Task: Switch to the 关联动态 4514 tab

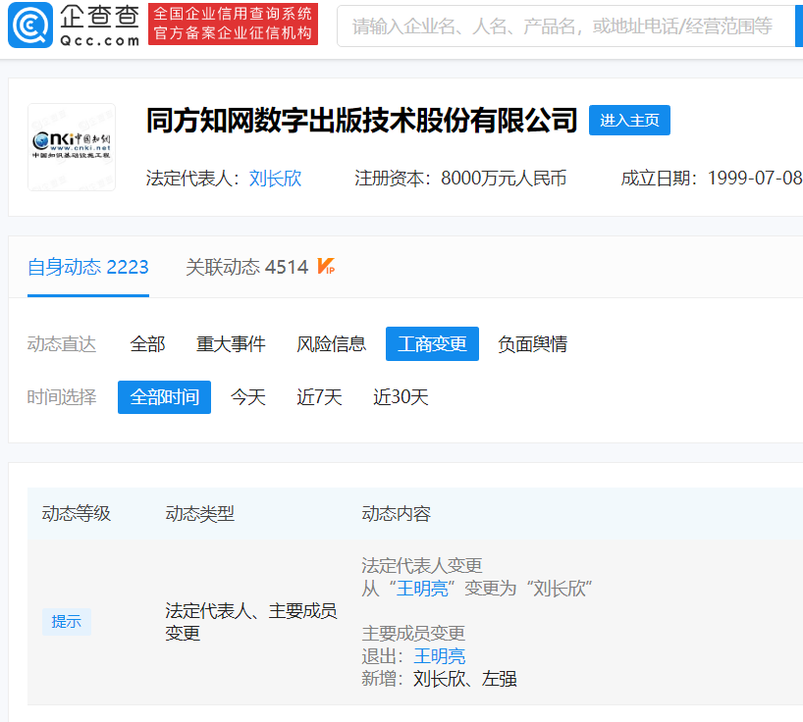Action: click(x=247, y=267)
